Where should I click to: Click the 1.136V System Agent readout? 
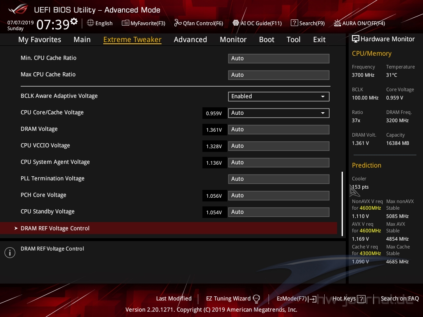pos(214,163)
